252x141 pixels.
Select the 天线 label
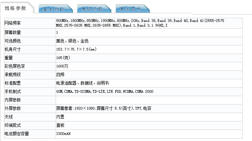(x=9, y=117)
